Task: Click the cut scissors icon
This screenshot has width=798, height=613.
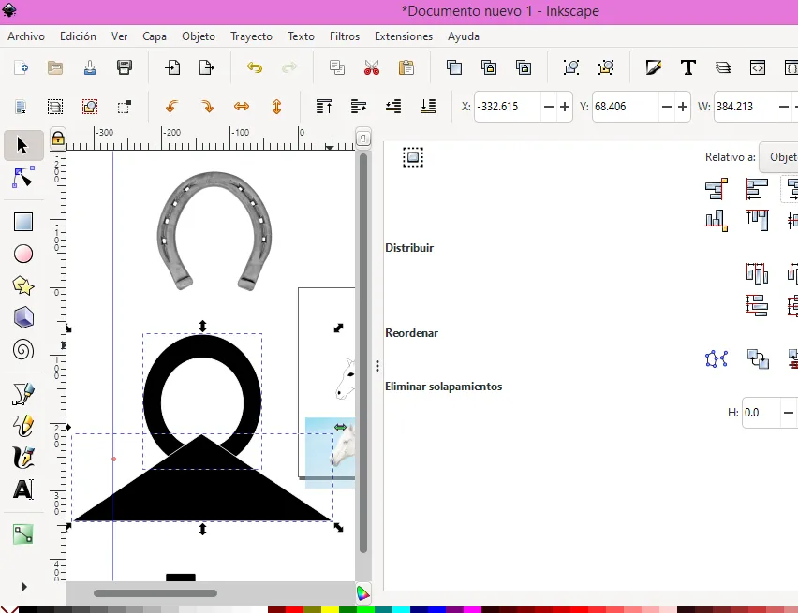Action: click(x=372, y=67)
